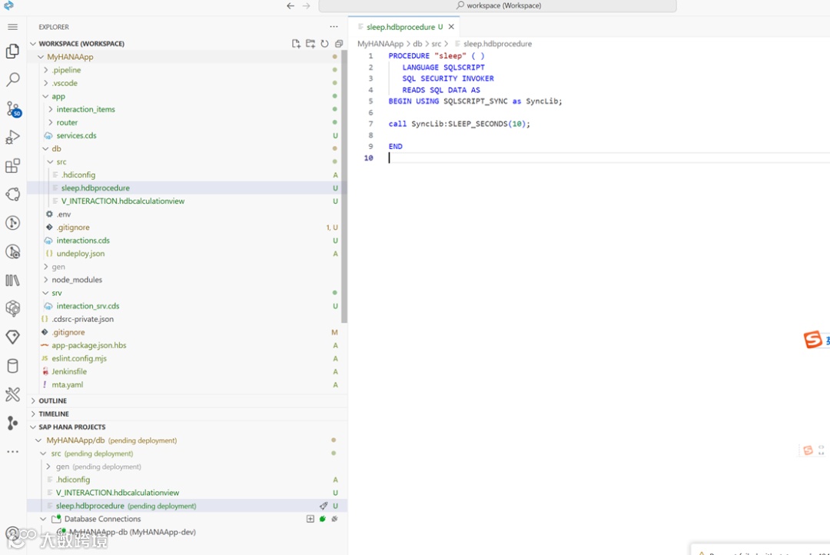Click the 'db' breadcrumb in editor path

417,44
